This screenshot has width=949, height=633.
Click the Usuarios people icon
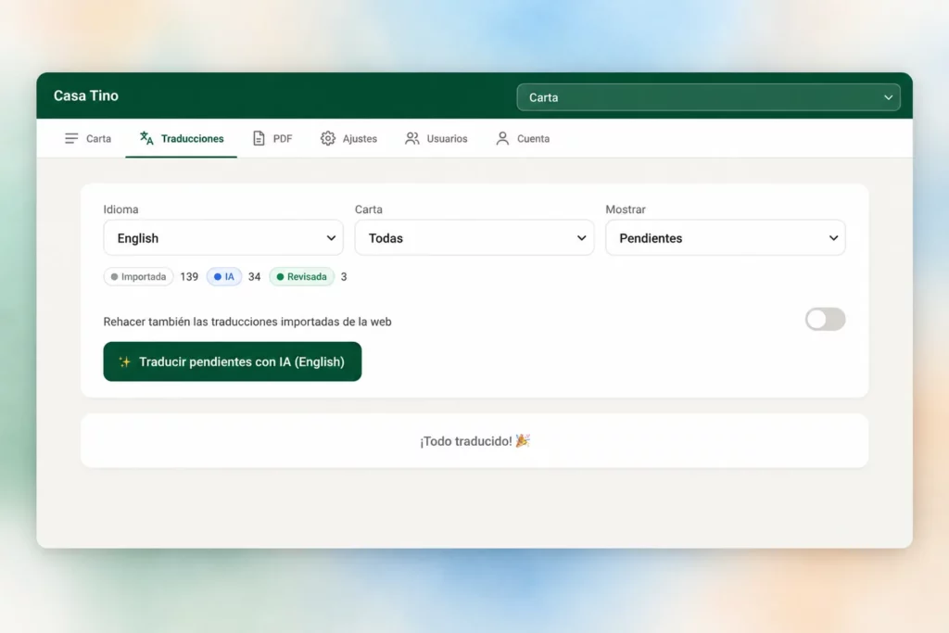(x=412, y=139)
